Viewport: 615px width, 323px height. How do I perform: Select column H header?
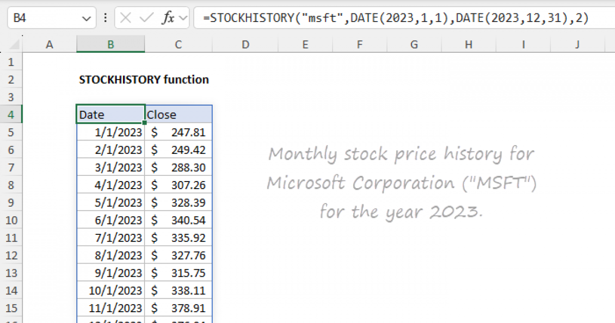point(468,45)
